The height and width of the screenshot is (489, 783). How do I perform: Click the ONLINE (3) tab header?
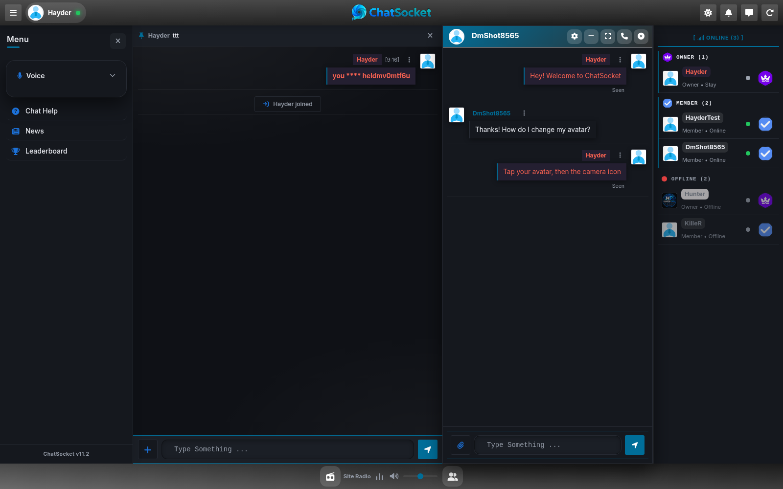click(718, 38)
